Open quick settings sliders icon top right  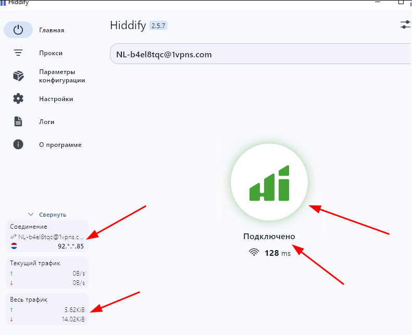(405, 24)
